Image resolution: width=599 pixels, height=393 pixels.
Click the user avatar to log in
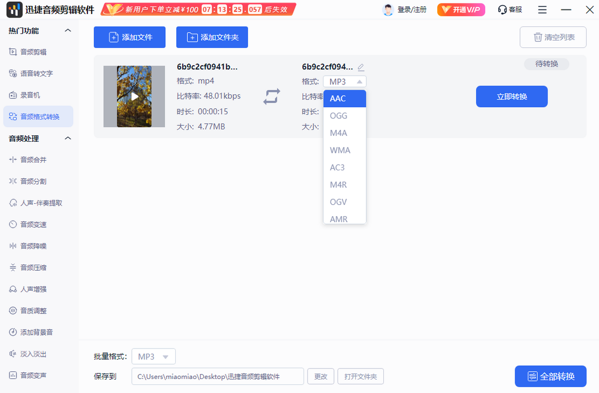click(388, 9)
